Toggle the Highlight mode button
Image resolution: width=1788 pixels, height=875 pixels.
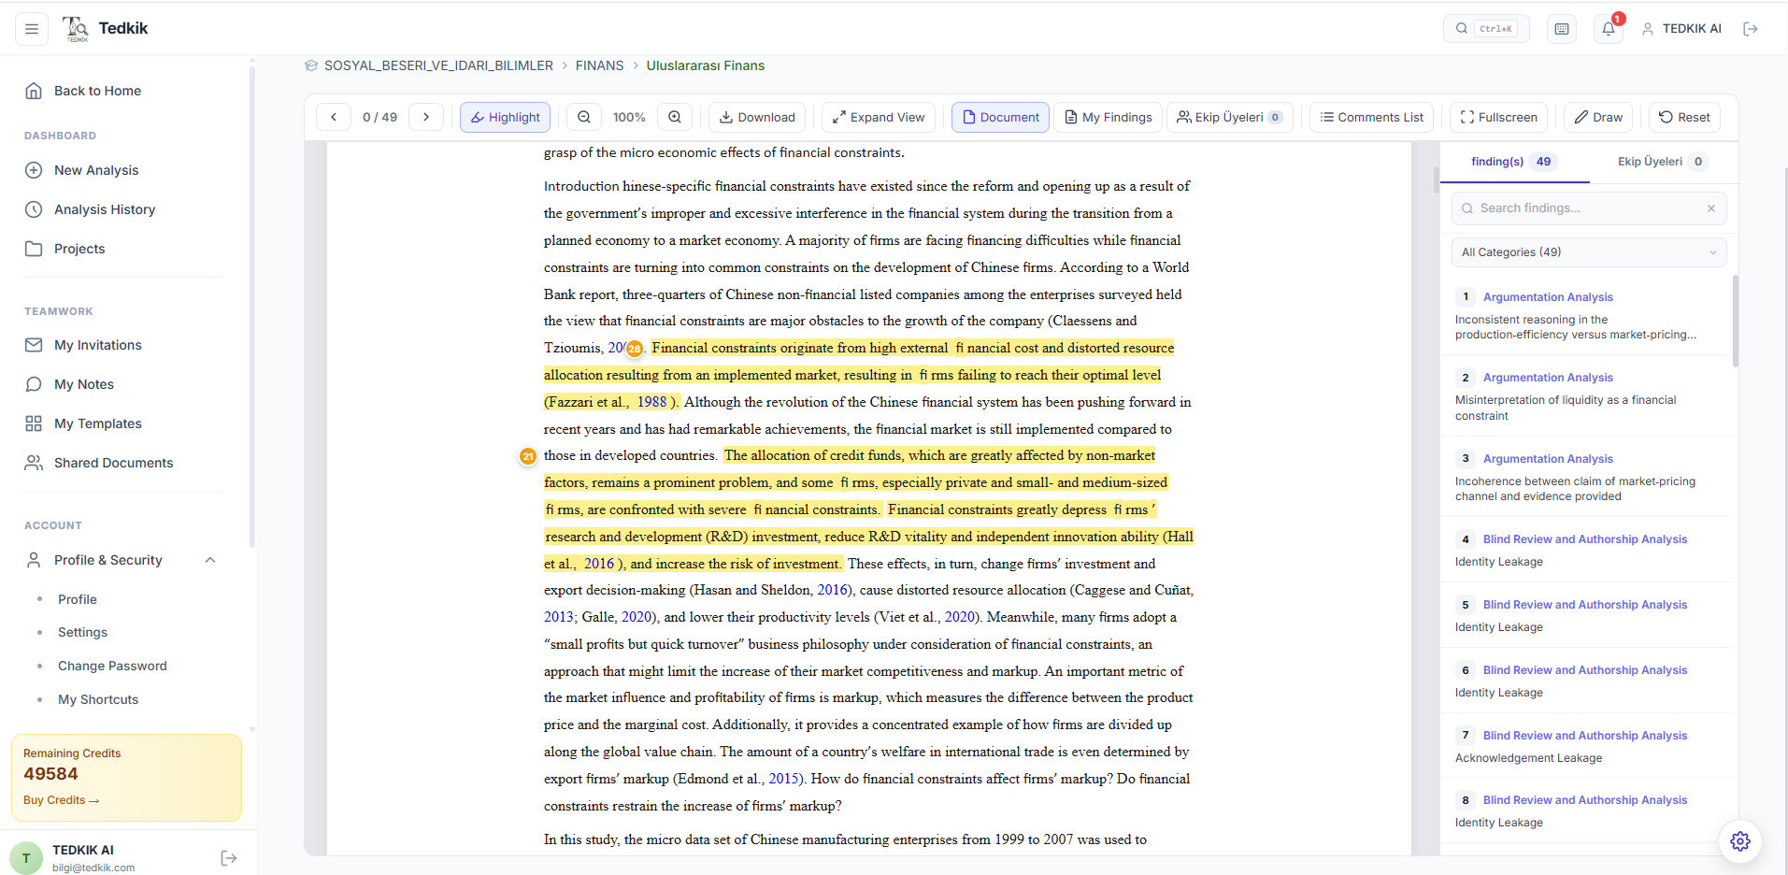coord(505,117)
